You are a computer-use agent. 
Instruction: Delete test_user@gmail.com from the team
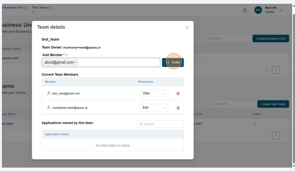tap(178, 93)
